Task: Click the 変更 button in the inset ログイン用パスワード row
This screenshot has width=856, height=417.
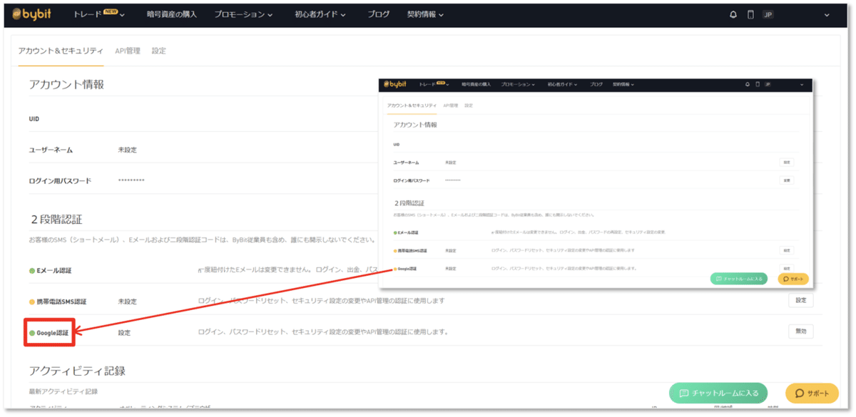Action: point(786,180)
